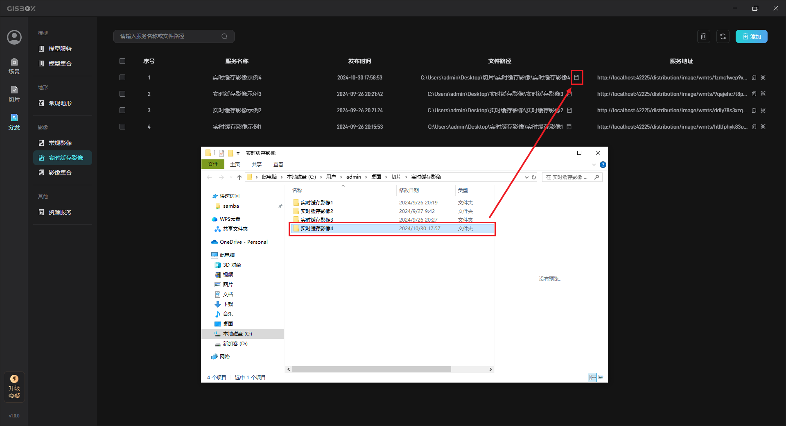The height and width of the screenshot is (426, 786).
Task: Check the box for row 实时缓存影像示例1
Action: (x=122, y=127)
